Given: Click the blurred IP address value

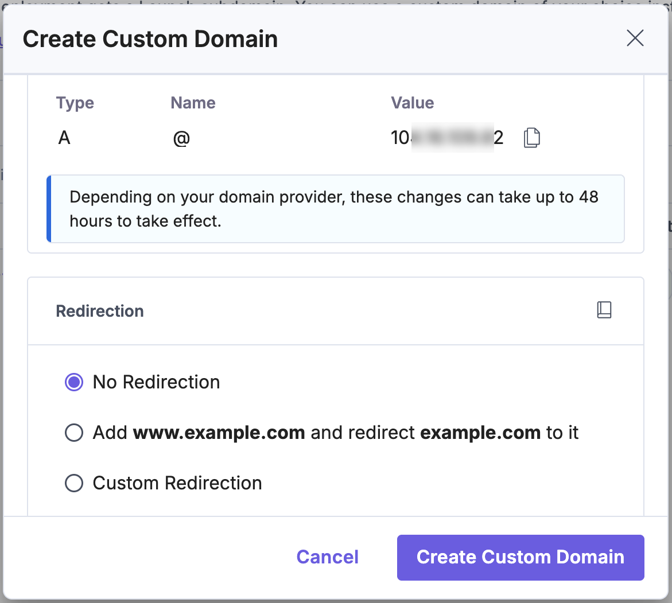Looking at the screenshot, I should pos(448,137).
